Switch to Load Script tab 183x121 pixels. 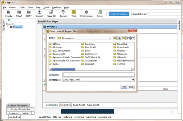coord(79,105)
